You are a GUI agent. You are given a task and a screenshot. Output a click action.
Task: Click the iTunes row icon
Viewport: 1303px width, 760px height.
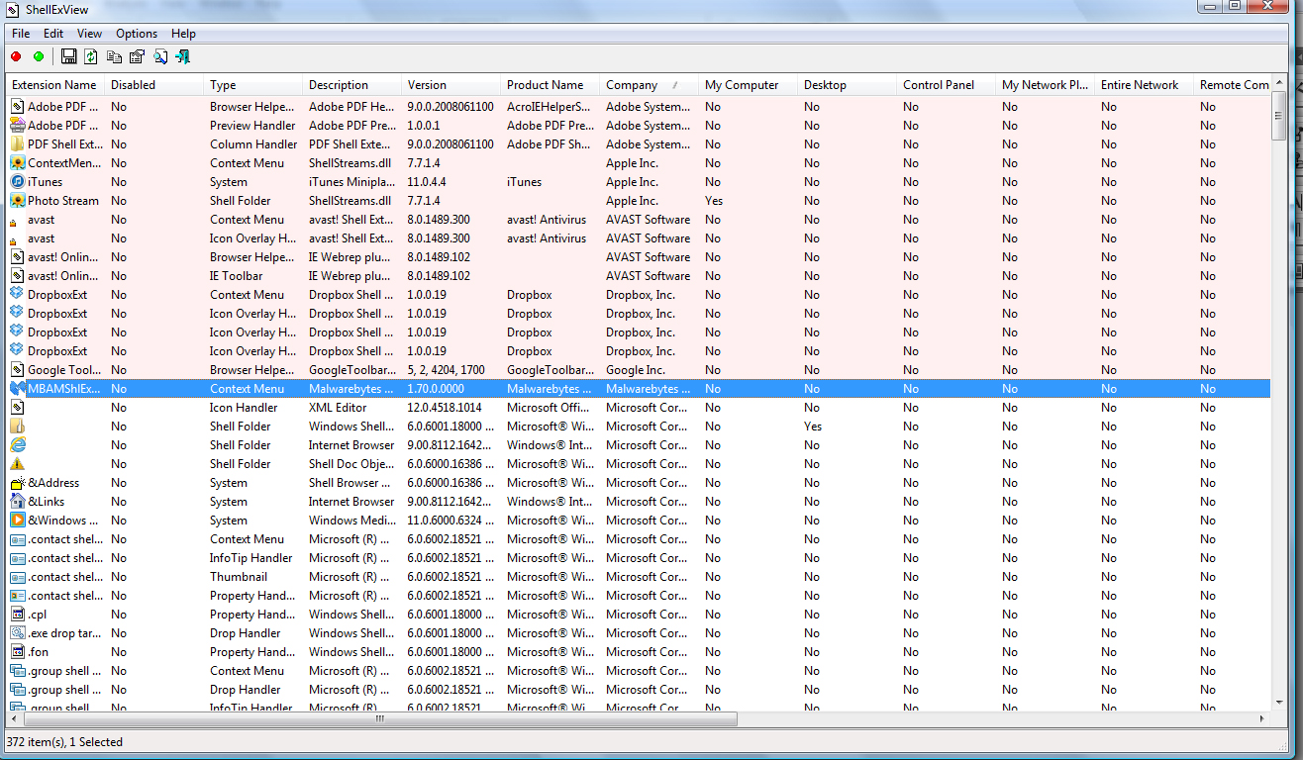click(x=18, y=182)
